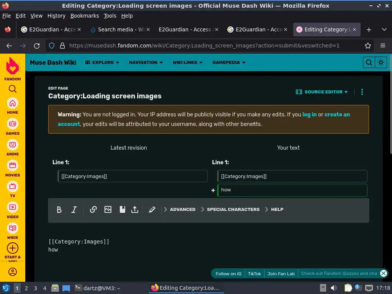Insert a reference with the bookmark icon

pyautogui.click(x=122, y=209)
